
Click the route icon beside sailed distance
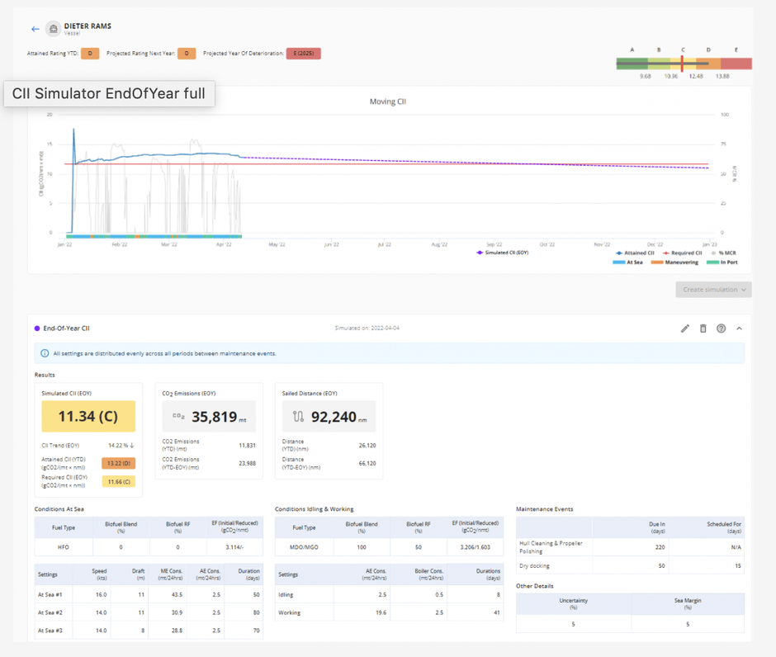point(298,417)
